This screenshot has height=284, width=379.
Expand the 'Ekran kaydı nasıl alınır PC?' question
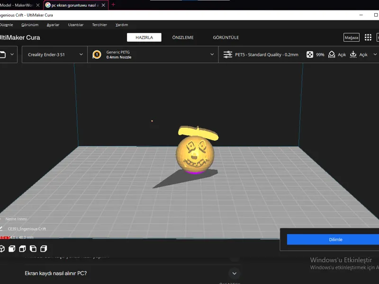pyautogui.click(x=234, y=274)
